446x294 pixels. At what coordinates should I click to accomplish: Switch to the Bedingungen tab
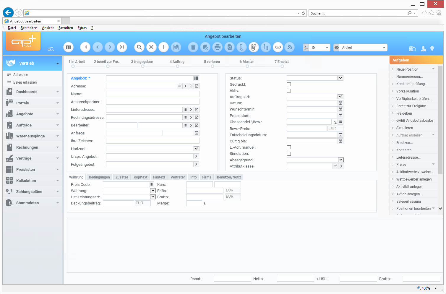click(99, 177)
